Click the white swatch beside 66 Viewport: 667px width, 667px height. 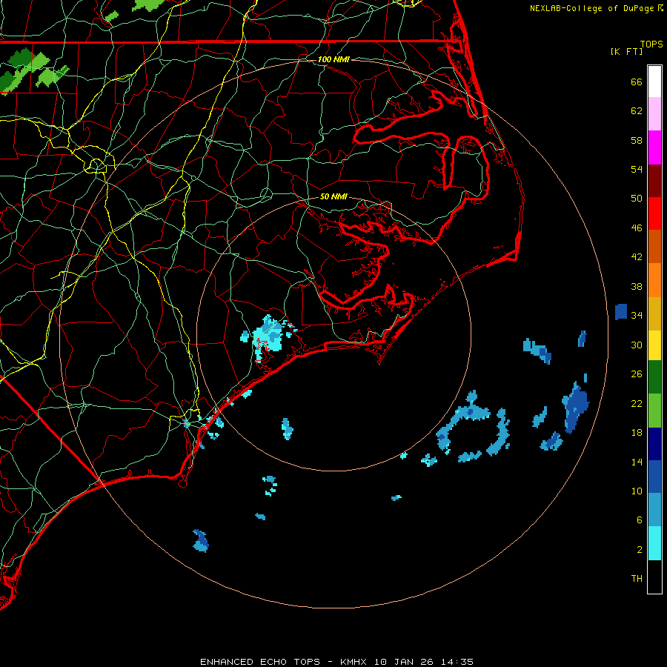(x=654, y=82)
